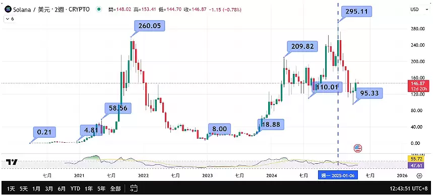Click the 2025-01-06 date marker

coord(338,175)
